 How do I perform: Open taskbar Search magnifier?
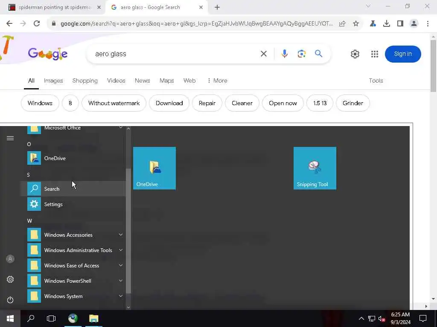click(31, 318)
